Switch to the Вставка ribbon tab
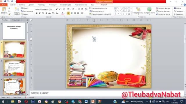 click(x=22, y=5)
